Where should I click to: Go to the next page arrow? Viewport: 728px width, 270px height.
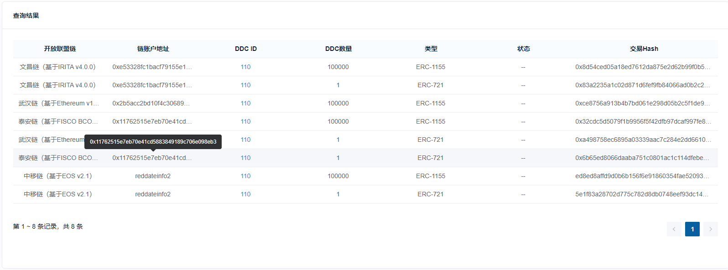pyautogui.click(x=710, y=229)
